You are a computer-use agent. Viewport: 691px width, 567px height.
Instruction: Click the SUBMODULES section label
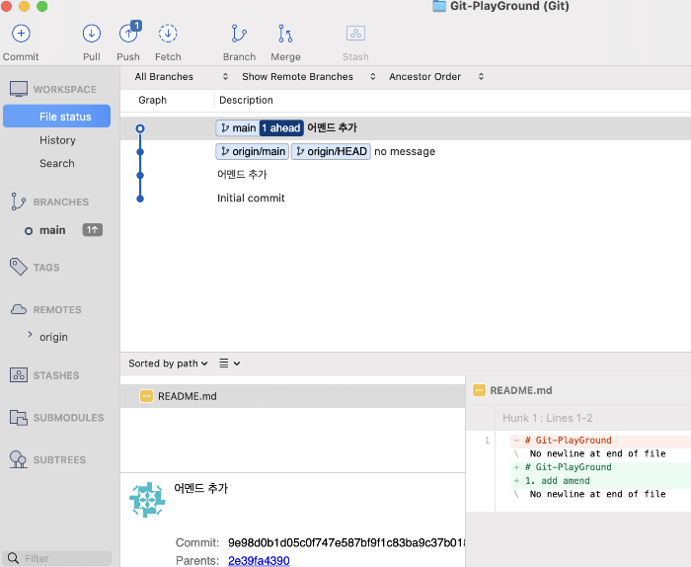[69, 418]
